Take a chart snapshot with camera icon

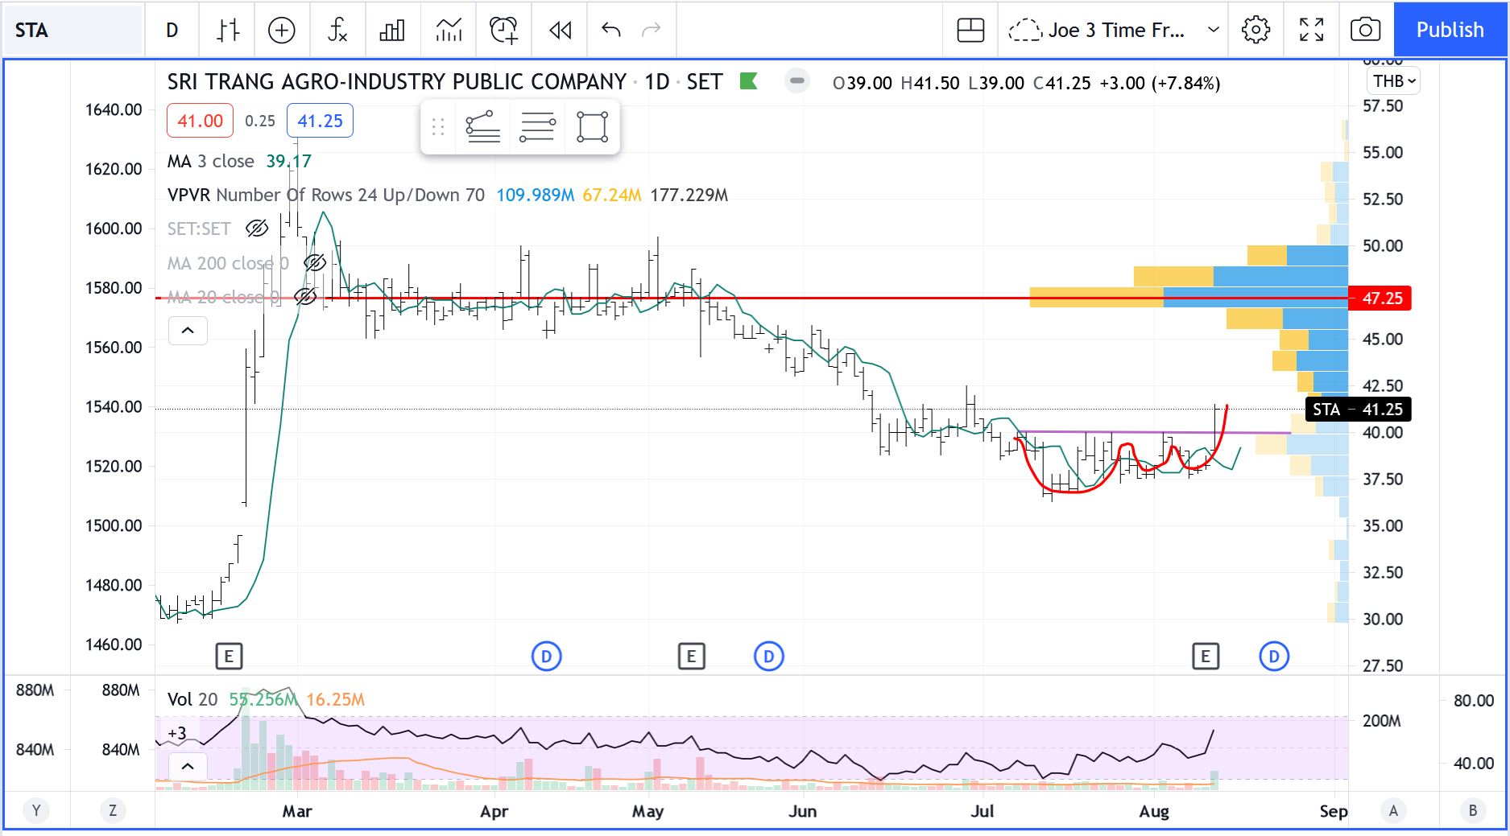click(x=1365, y=31)
